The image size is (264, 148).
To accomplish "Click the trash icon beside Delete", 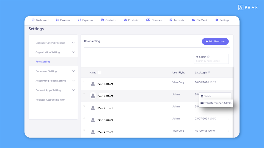I will click(202, 96).
